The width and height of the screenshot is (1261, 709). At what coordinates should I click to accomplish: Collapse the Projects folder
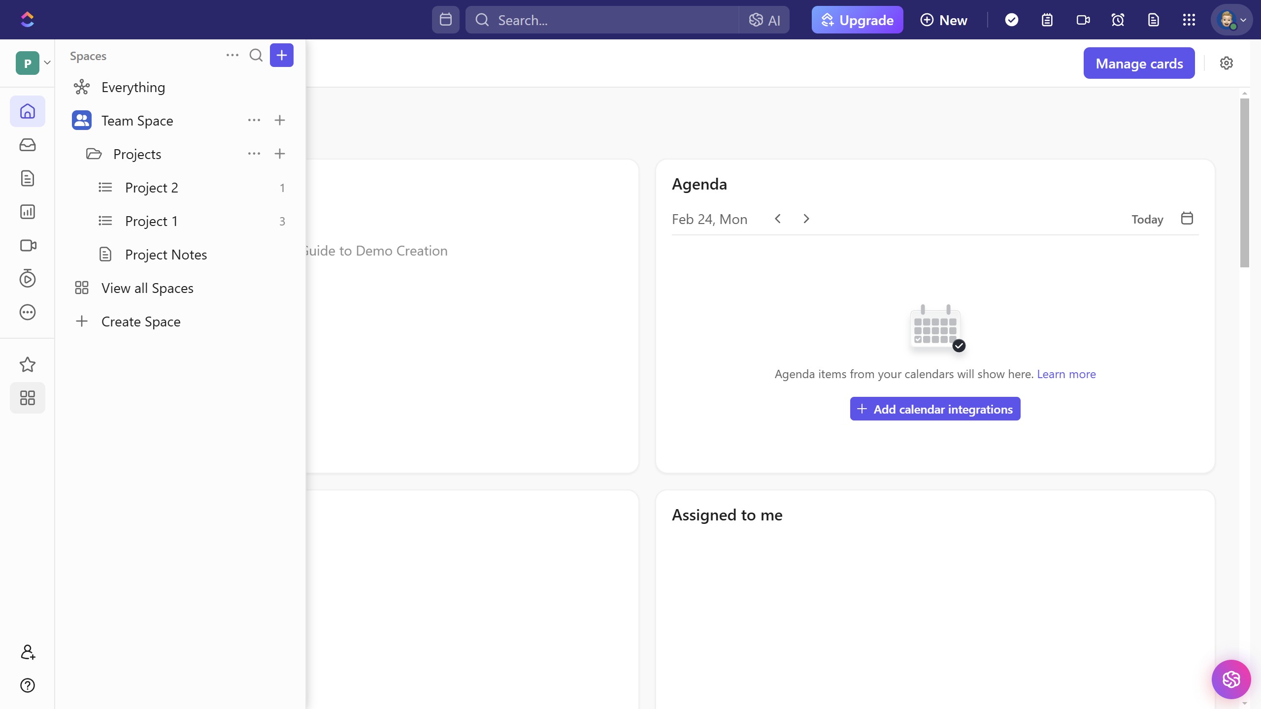[x=94, y=154]
